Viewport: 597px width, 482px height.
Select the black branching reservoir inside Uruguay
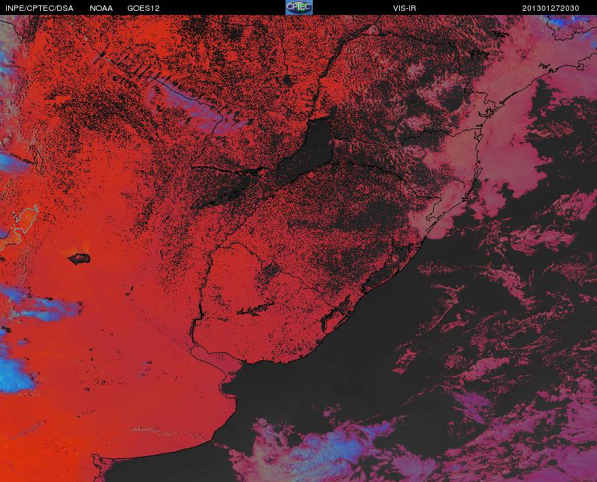(x=256, y=309)
